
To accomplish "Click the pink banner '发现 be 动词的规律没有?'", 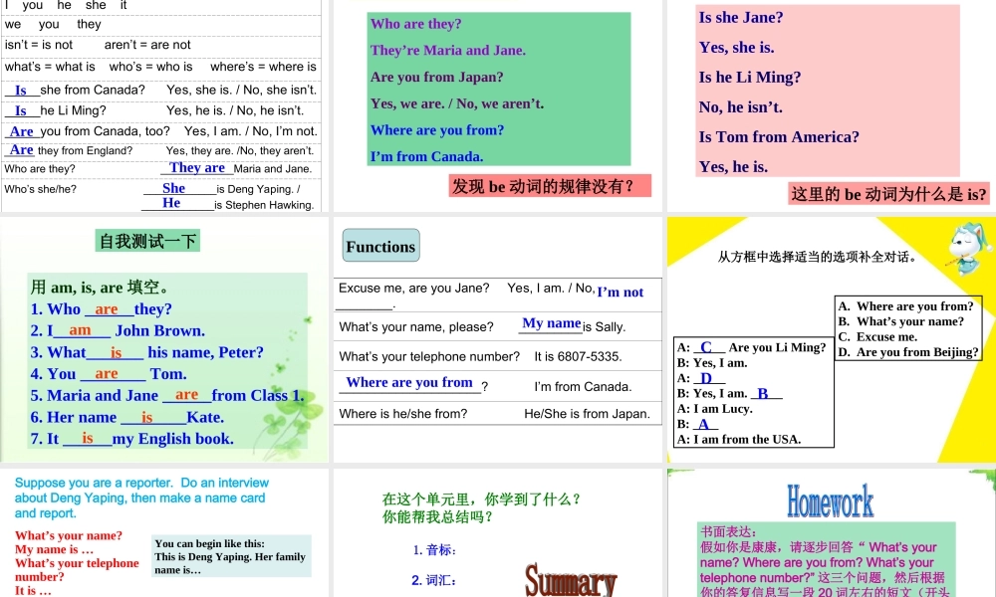I will click(x=551, y=185).
